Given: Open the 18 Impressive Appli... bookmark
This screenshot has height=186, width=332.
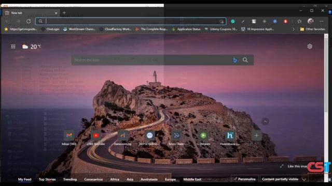Looking at the screenshot, I should click(257, 29).
